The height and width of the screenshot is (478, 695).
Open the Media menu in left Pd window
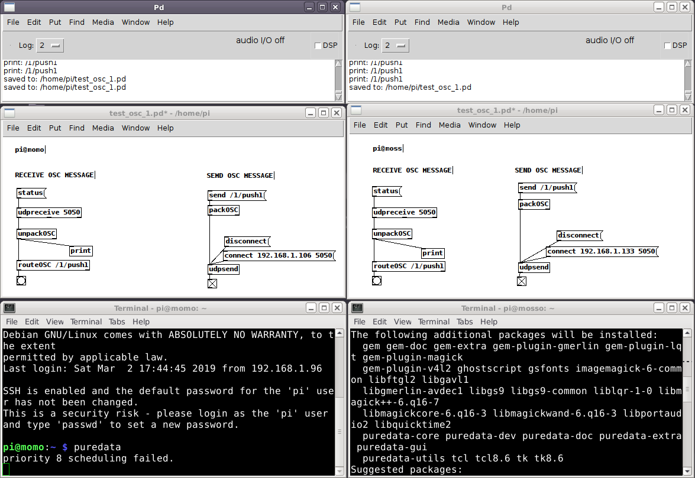[x=103, y=22]
